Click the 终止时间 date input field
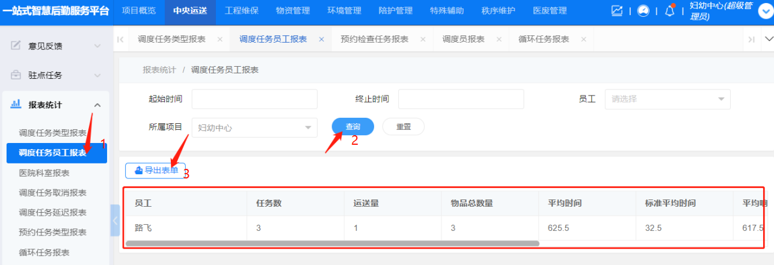774x265 pixels. 461,99
